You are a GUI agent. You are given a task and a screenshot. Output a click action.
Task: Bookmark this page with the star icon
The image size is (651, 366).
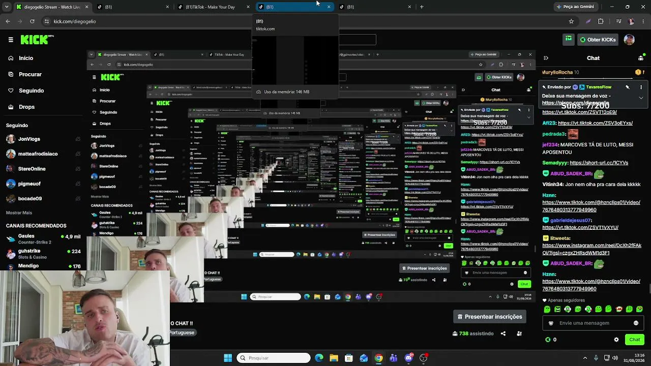[571, 21]
